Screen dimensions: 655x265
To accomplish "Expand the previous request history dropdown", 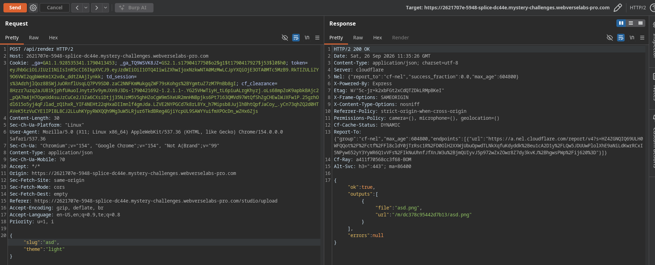I will pyautogui.click(x=86, y=8).
